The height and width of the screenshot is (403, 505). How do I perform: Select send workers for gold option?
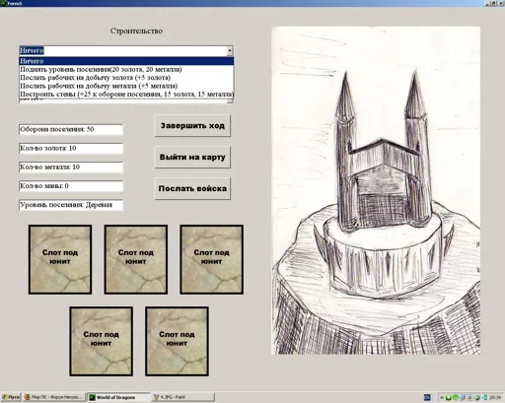coord(126,78)
